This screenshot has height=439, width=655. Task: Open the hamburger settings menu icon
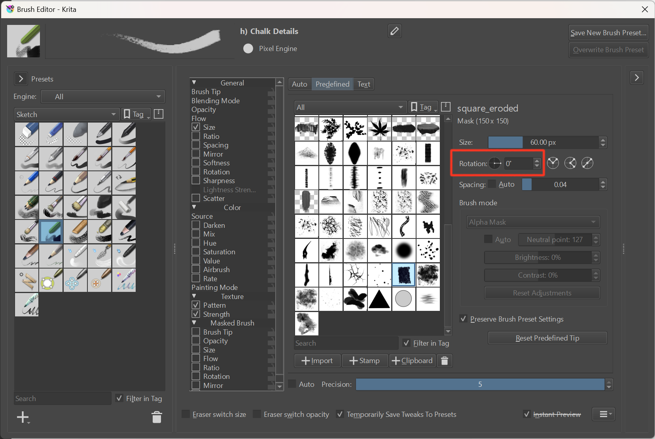point(604,414)
